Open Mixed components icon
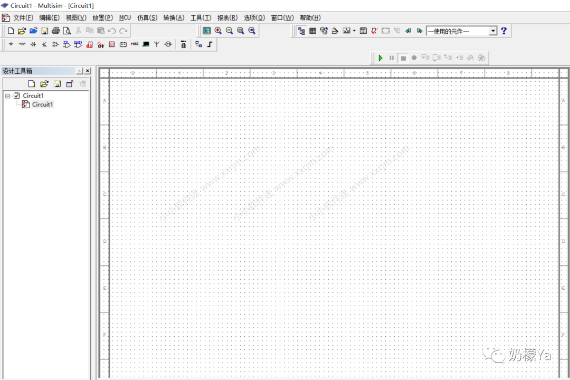570x380 pixels. point(101,44)
